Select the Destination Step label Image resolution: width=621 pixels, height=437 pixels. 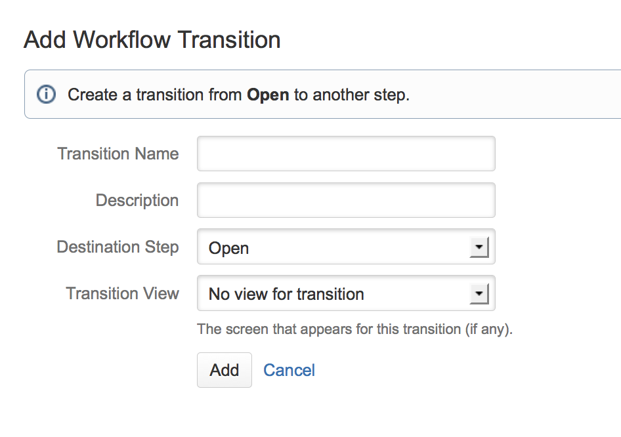pos(118,247)
